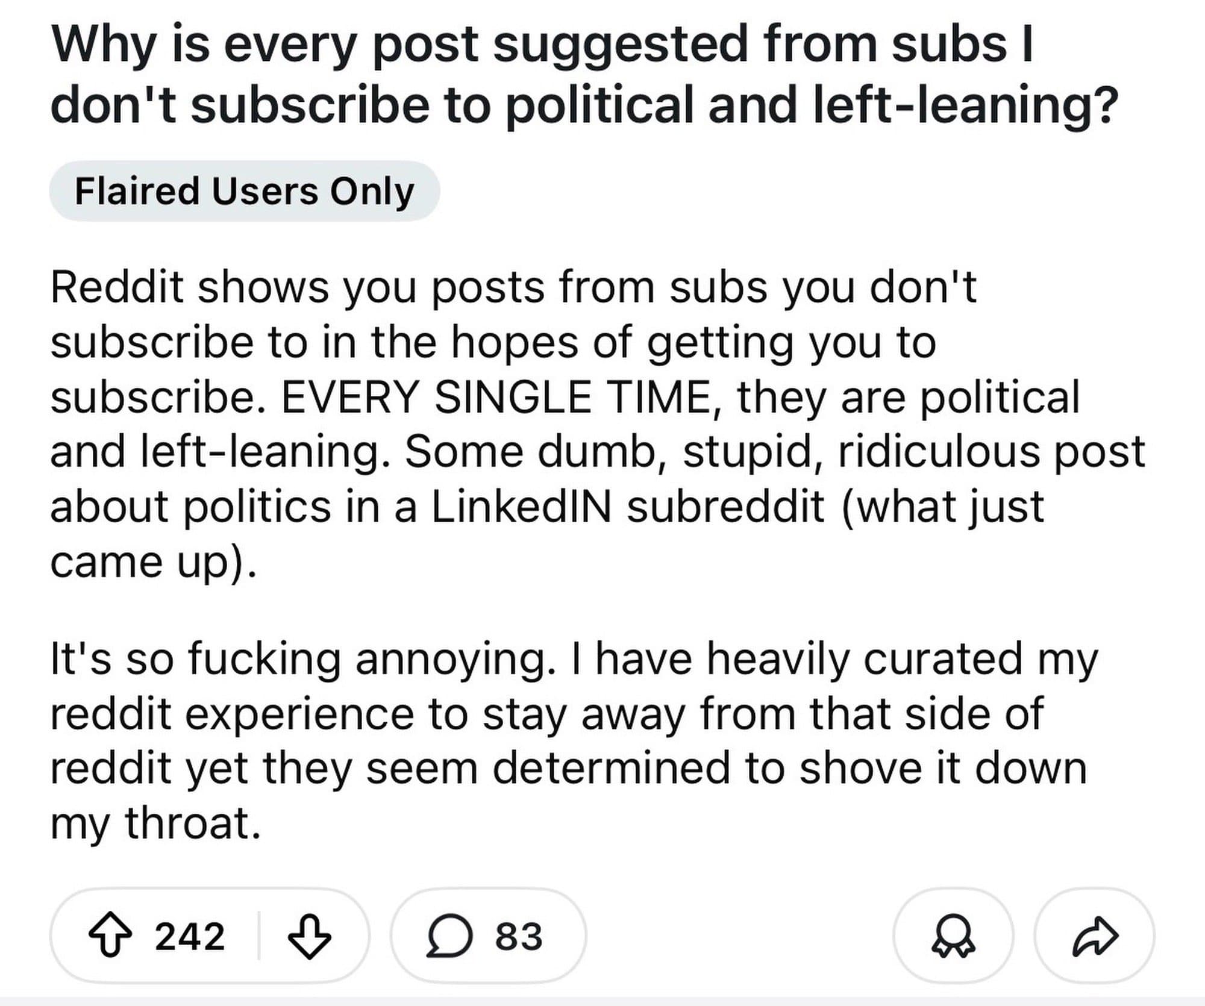Screen dimensions: 1205x1006
Task: Click the "Flaired Users Only" flair tag
Action: pyautogui.click(x=244, y=191)
